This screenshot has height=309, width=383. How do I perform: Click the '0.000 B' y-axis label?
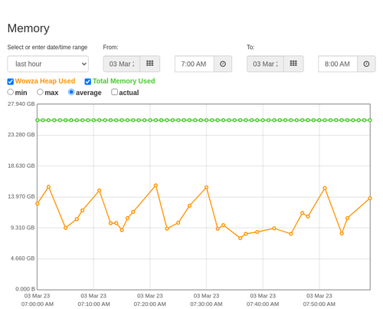pos(25,289)
